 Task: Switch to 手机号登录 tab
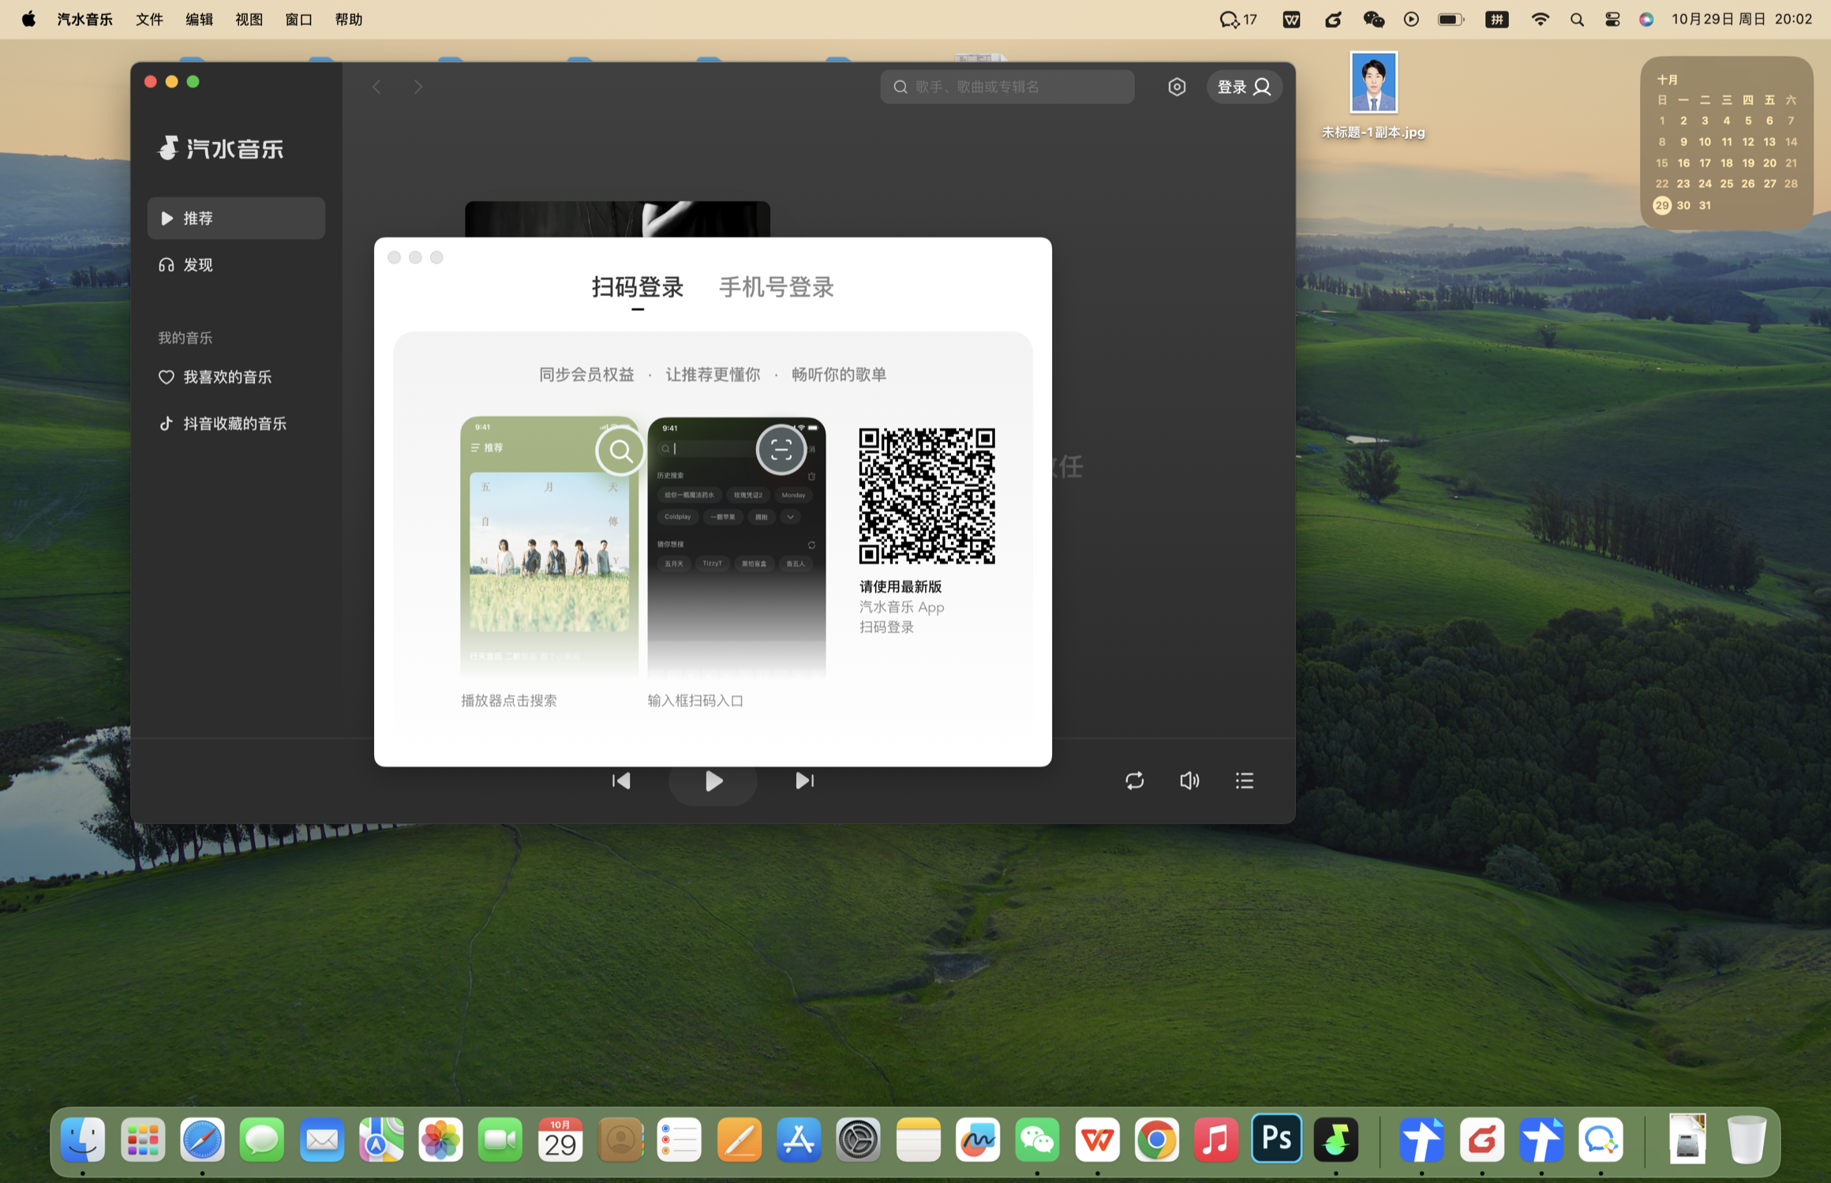click(x=776, y=287)
